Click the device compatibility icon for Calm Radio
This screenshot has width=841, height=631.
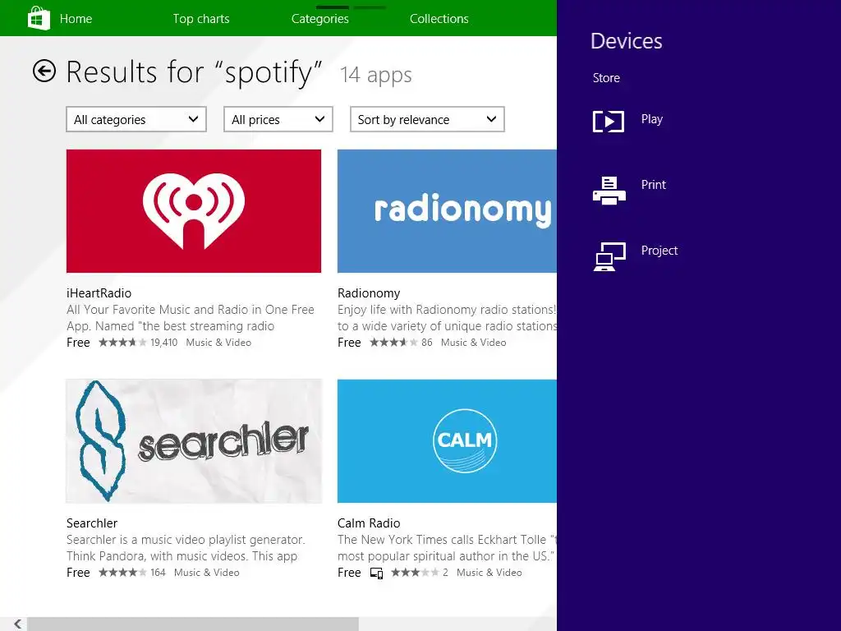pyautogui.click(x=376, y=573)
